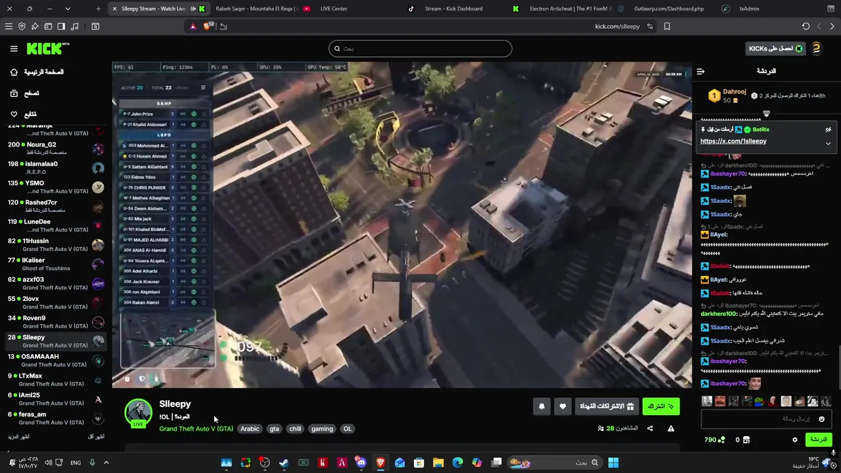The image size is (841, 473).
Task: Open Brave music playlist icon
Action: tap(74, 26)
